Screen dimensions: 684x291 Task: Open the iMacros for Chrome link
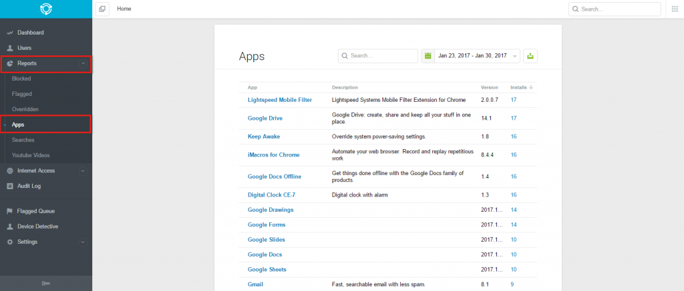(273, 155)
